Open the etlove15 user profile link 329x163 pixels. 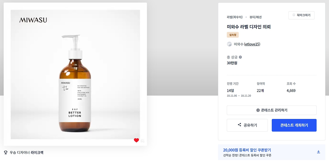tap(252, 44)
